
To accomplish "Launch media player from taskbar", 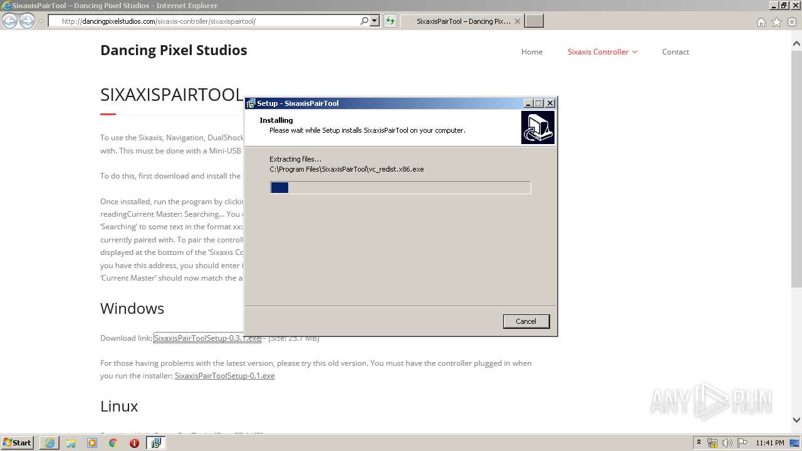I will [92, 443].
